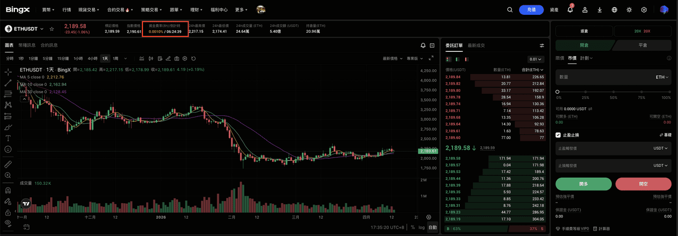678x236 pixels.
Task: Expand the ETH quantity unit dropdown
Action: pyautogui.click(x=662, y=77)
